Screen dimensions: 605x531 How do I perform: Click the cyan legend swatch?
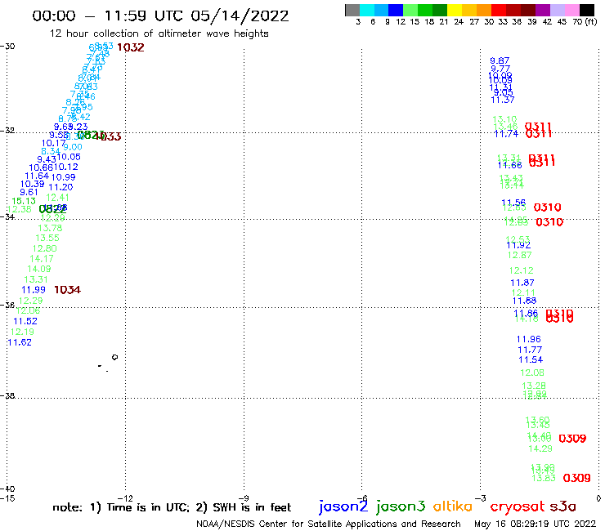(367, 10)
